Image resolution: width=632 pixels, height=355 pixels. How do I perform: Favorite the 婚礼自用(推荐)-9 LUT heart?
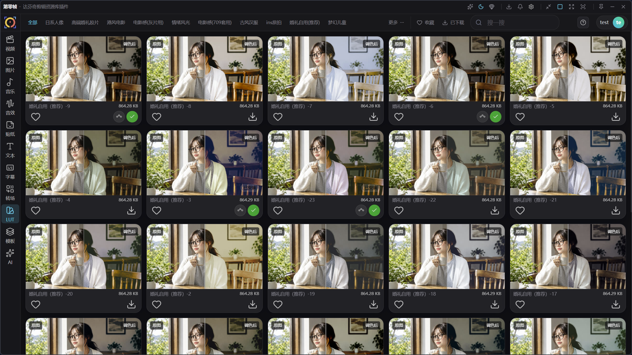36,117
